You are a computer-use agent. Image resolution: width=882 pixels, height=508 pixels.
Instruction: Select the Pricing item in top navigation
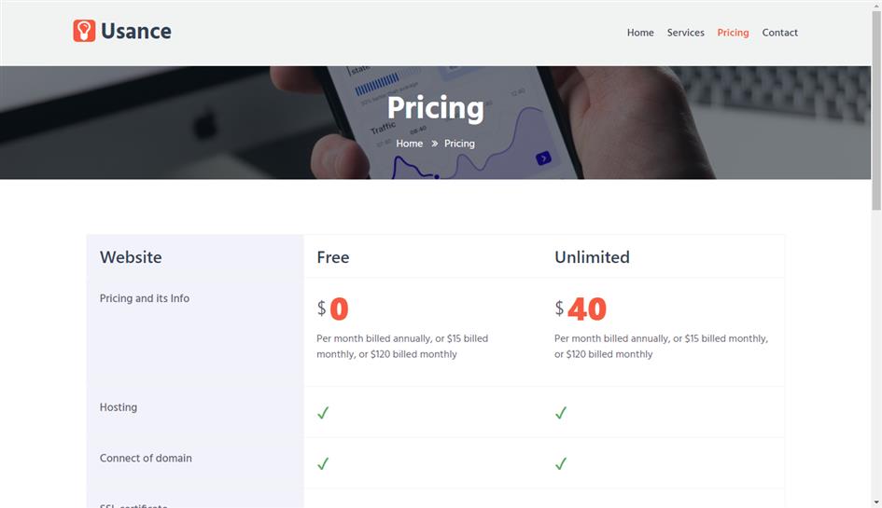pos(733,33)
